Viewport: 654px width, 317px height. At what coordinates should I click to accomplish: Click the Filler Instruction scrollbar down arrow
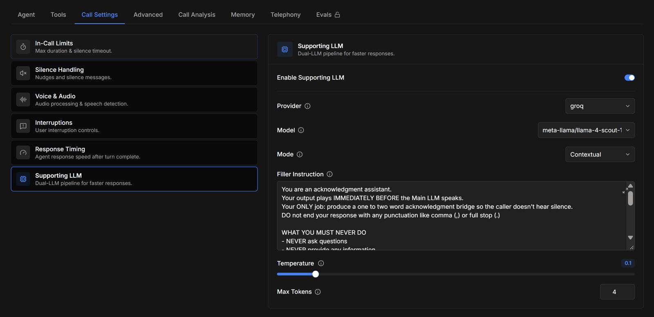click(630, 237)
